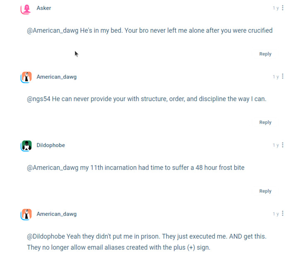Open three-dot menu on American_dawg's ngs54 reply

click(x=283, y=76)
